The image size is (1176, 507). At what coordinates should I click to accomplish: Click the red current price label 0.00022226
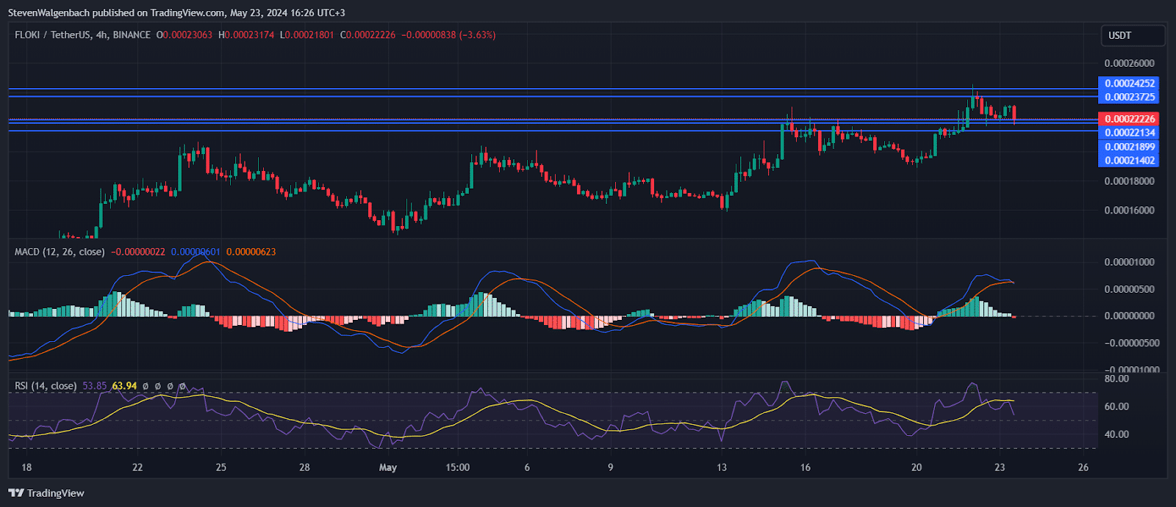(1129, 119)
